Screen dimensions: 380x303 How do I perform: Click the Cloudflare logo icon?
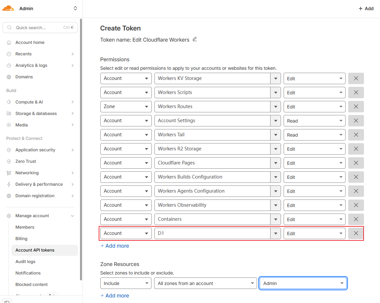pyautogui.click(x=8, y=8)
